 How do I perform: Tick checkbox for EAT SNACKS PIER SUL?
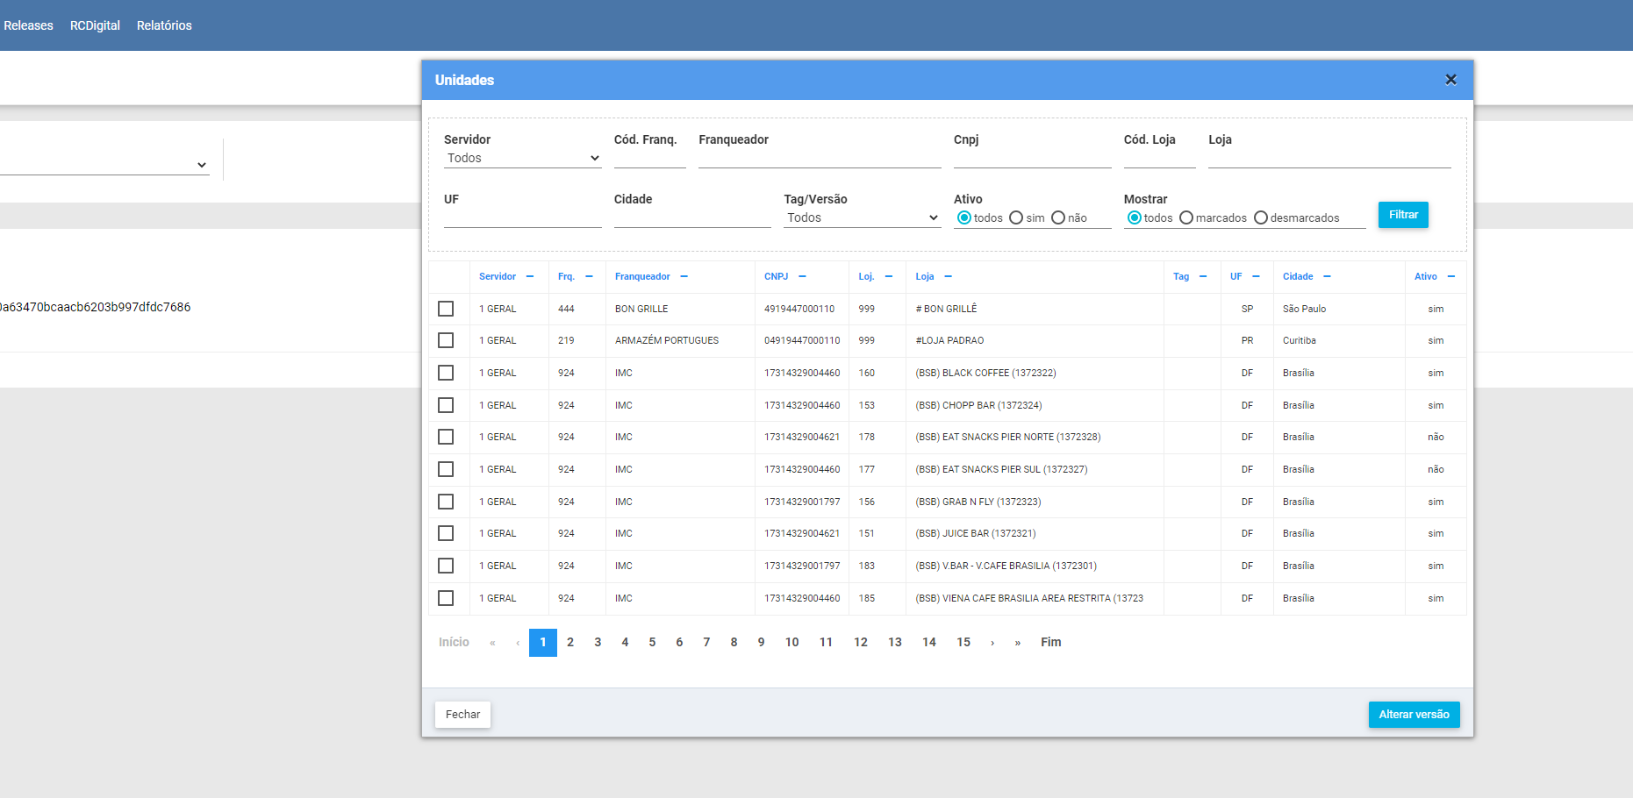446,469
